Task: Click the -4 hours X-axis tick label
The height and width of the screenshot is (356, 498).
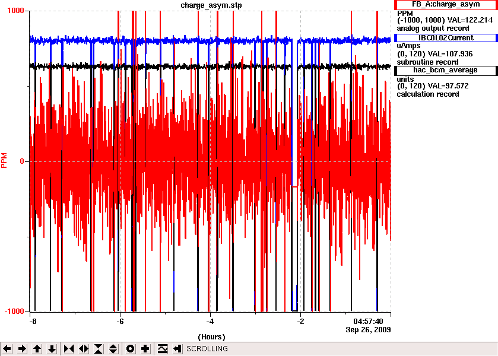Action: [x=210, y=321]
